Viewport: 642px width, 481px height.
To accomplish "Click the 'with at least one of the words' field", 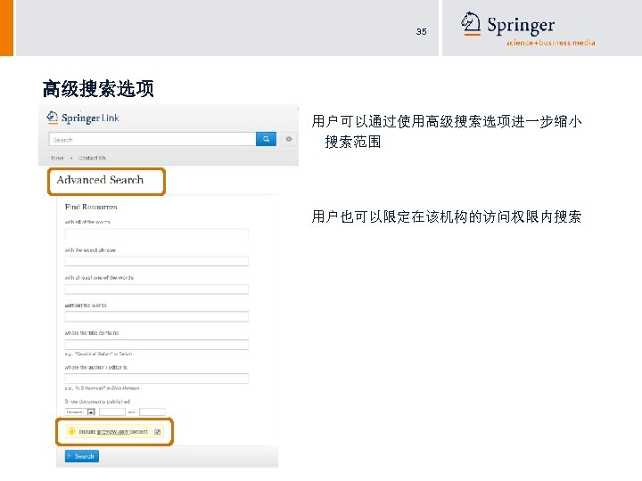I will pyautogui.click(x=156, y=289).
